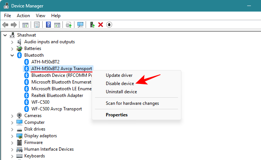Select Microsoft Bluetooth Enumerator entry
261x160 pixels.
point(61,82)
